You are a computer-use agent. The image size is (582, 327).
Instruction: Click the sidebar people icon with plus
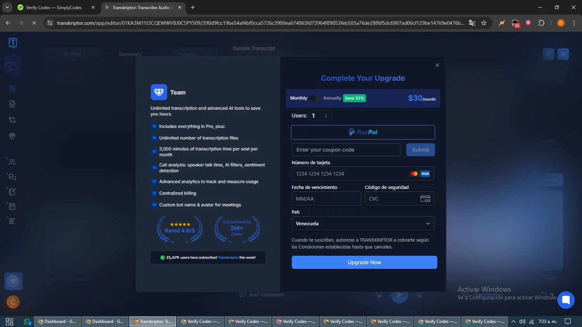tap(12, 162)
